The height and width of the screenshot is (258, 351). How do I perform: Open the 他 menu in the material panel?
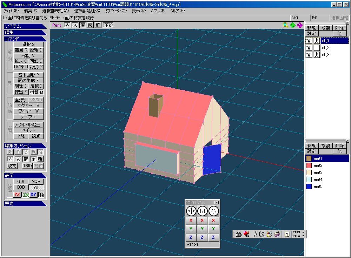(339, 151)
